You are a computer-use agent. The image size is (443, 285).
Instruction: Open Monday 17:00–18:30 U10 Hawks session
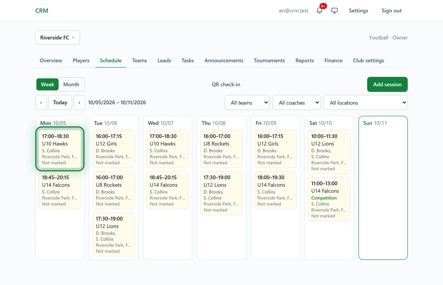(60, 149)
